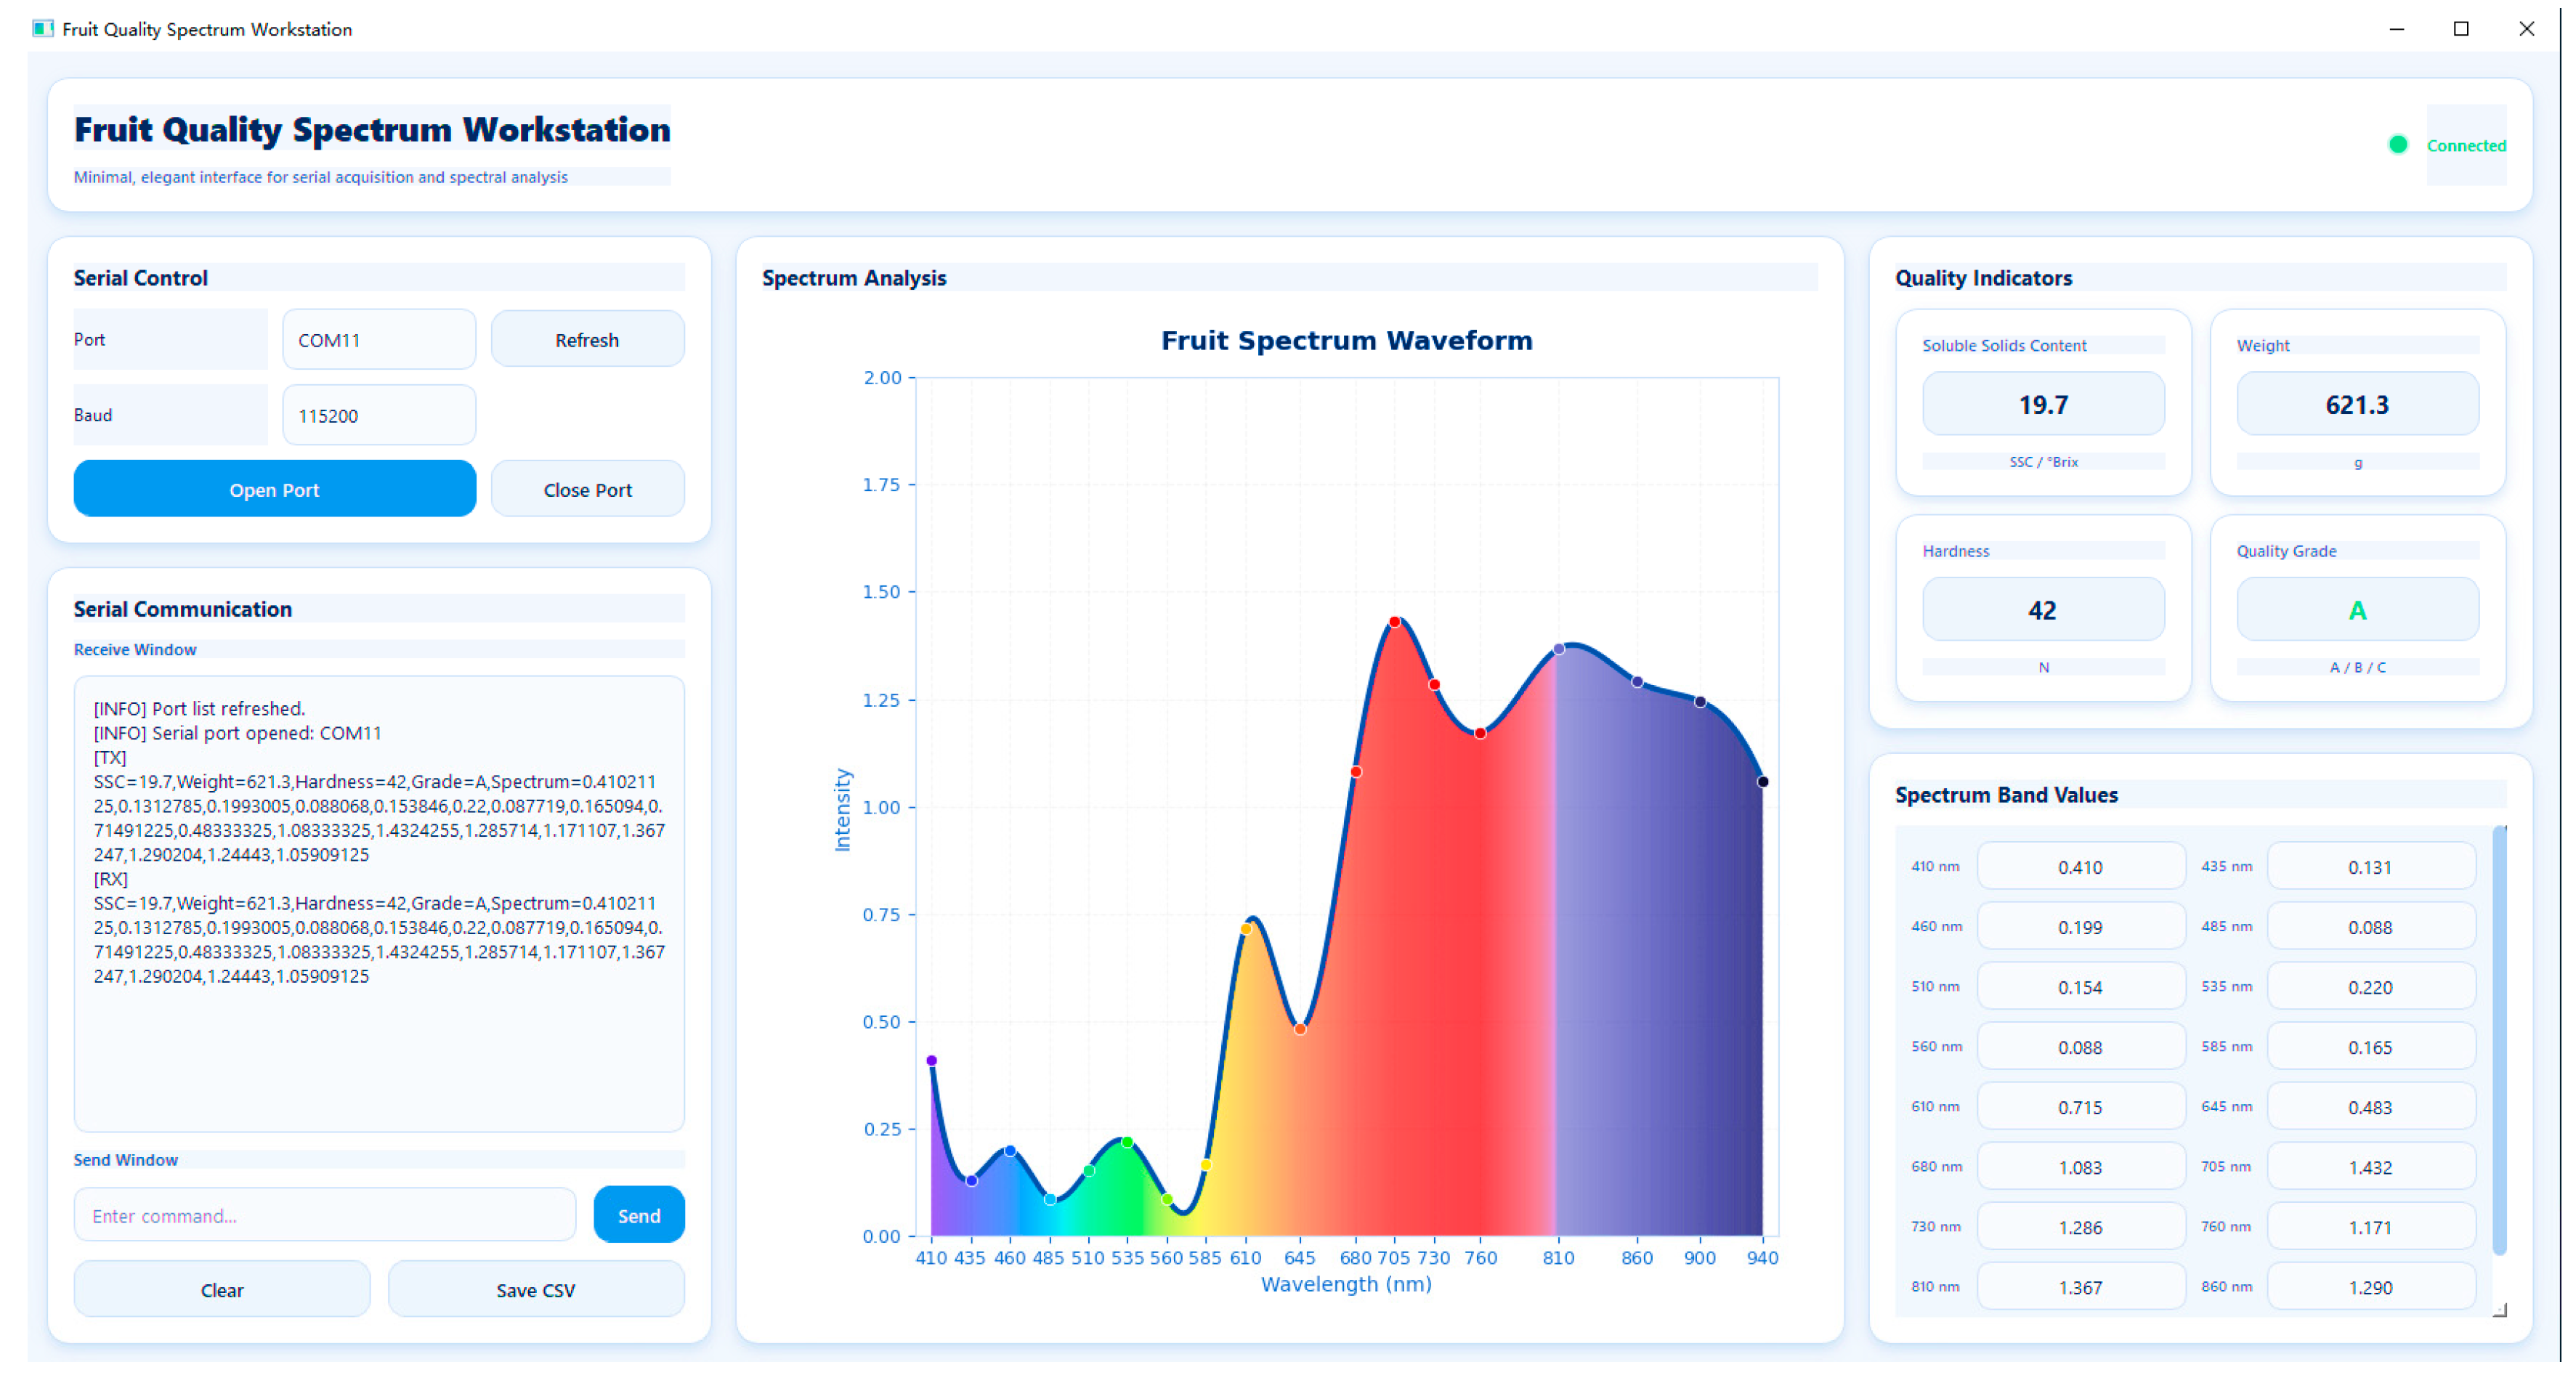
Task: Click the Open Port button
Action: point(275,489)
